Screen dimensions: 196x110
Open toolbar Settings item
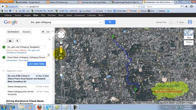(x=160, y=11)
